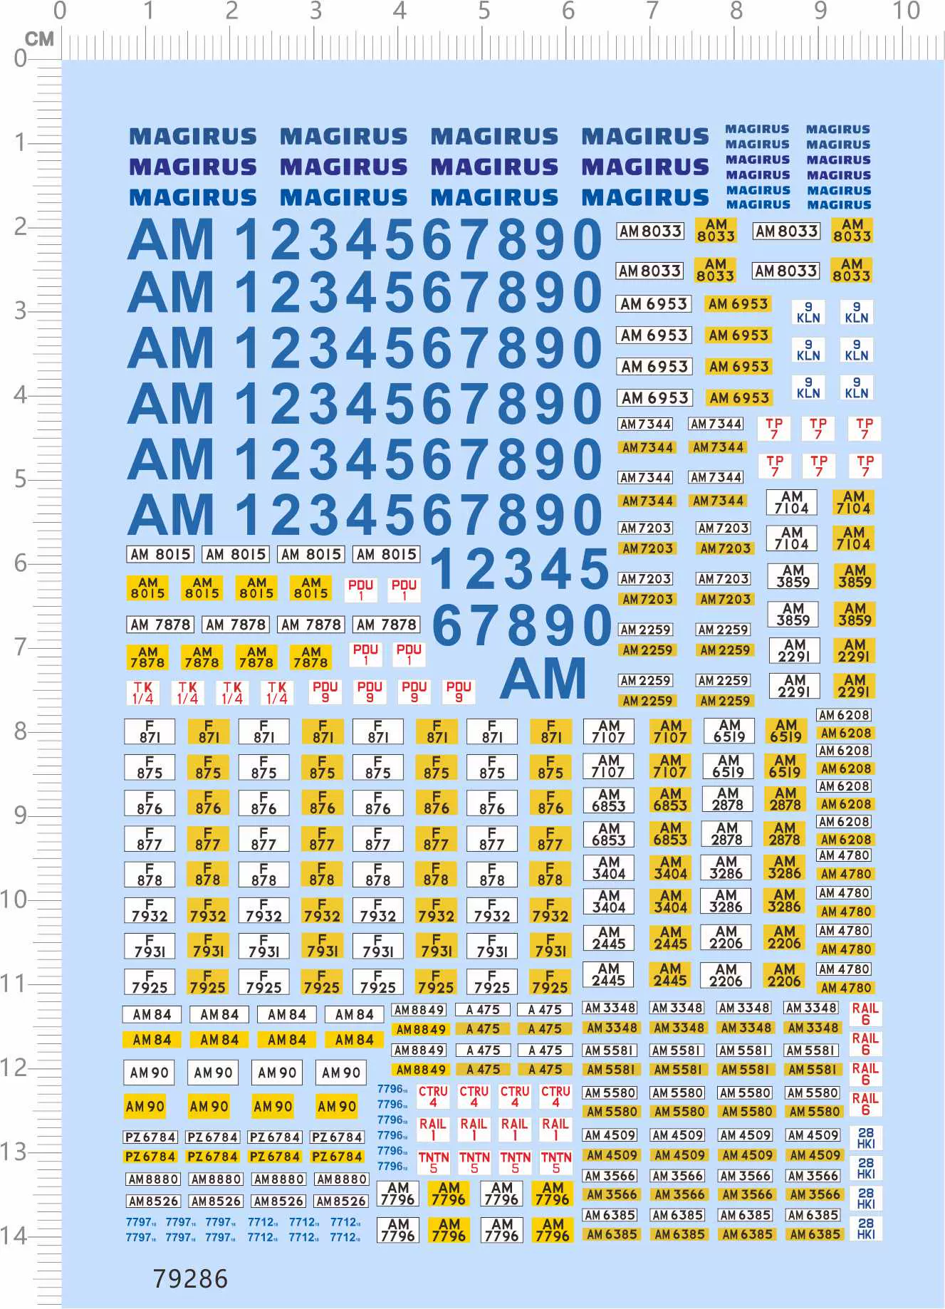Screen dimensions: 945x1309
Task: Click number 6 on the horizontal ruler
Action: [x=568, y=11]
